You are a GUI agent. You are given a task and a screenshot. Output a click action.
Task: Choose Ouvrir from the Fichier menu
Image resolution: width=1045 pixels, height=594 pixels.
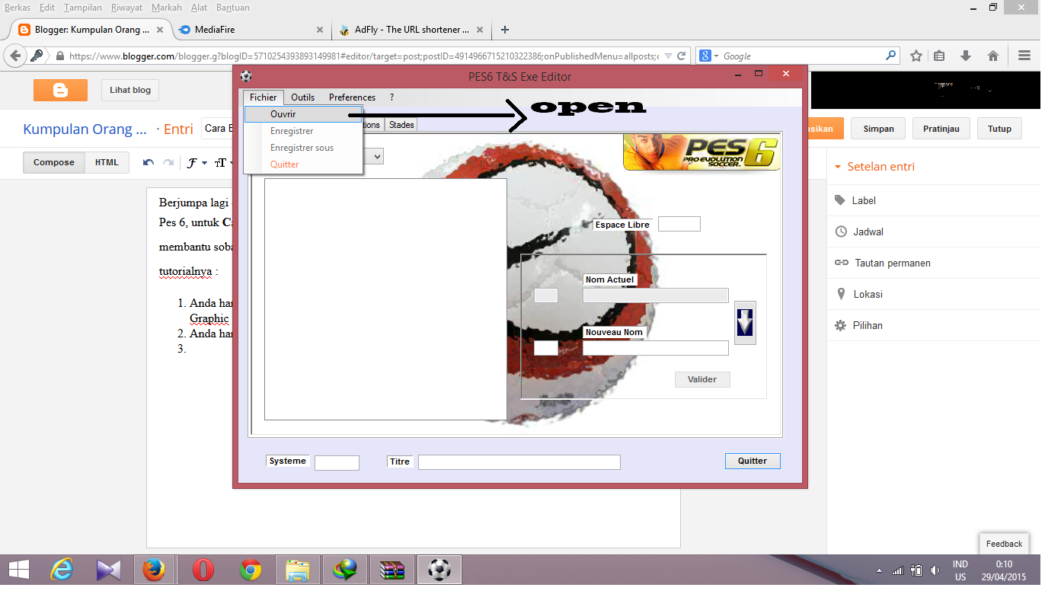point(303,114)
